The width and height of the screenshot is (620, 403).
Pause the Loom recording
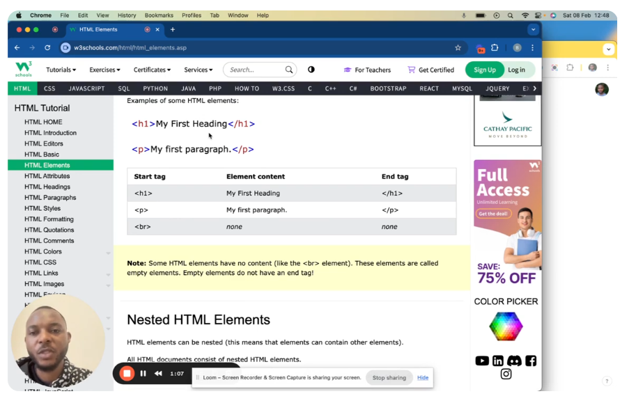coord(143,373)
